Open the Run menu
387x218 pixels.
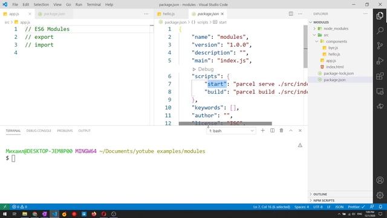click(x=79, y=4)
